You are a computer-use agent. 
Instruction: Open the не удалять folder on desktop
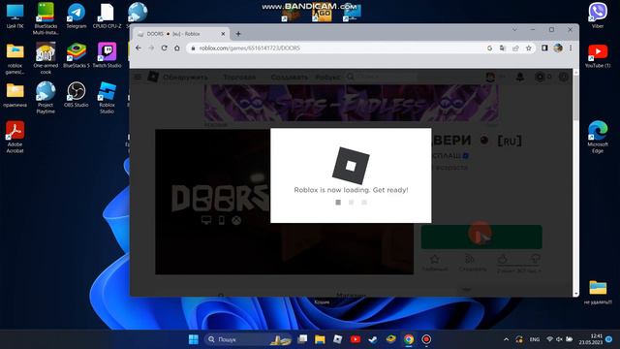(598, 293)
